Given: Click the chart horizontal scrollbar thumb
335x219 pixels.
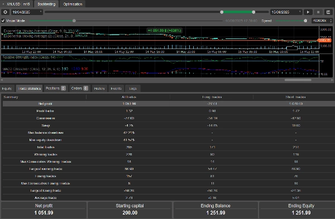Looking at the screenshot, I should click(x=298, y=80).
